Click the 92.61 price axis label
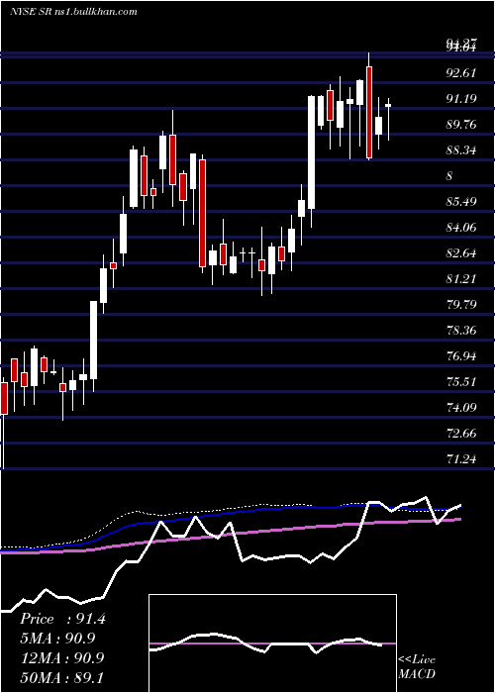 (x=461, y=73)
